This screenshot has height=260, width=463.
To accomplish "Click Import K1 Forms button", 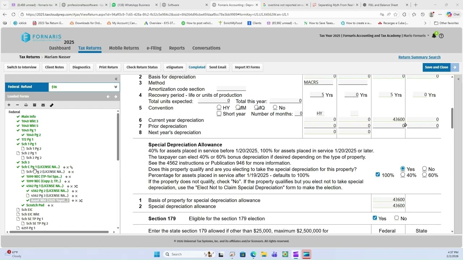I will point(247,67).
